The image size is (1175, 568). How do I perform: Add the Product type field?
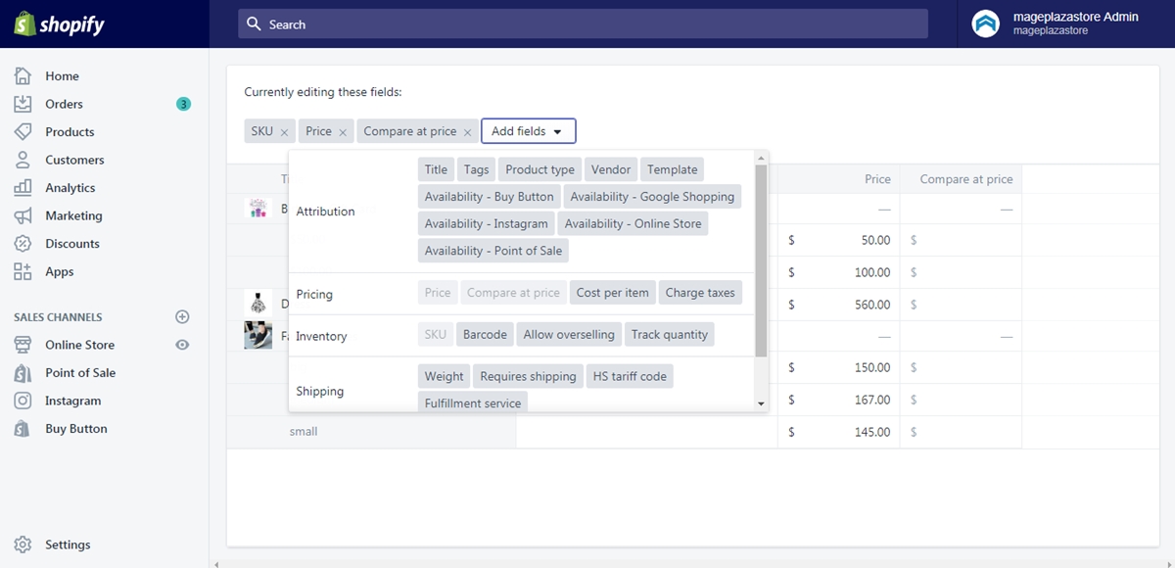coord(540,169)
